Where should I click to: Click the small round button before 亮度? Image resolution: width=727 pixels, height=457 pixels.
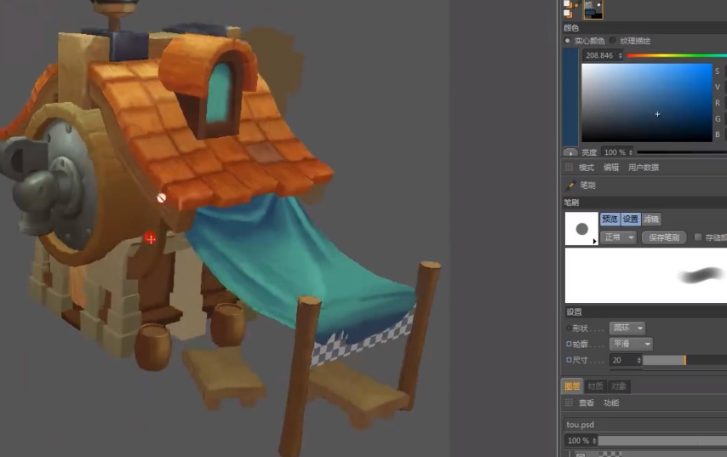pos(570,153)
